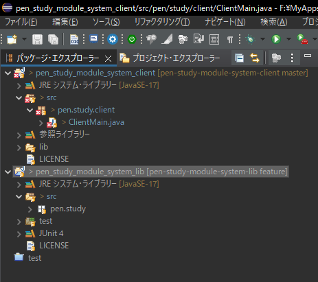
Task: Expand the JUnit 4 library node
Action: tap(19, 234)
